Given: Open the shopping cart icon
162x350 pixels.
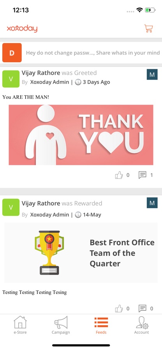Looking at the screenshot, I should click(x=148, y=28).
